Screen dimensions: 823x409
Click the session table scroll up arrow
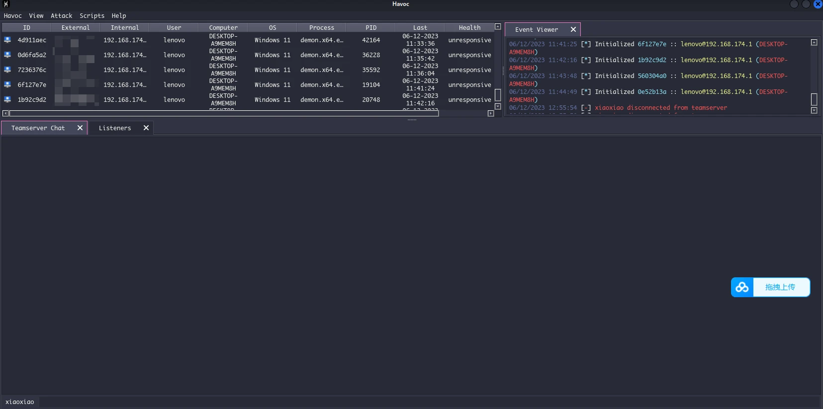pyautogui.click(x=498, y=27)
